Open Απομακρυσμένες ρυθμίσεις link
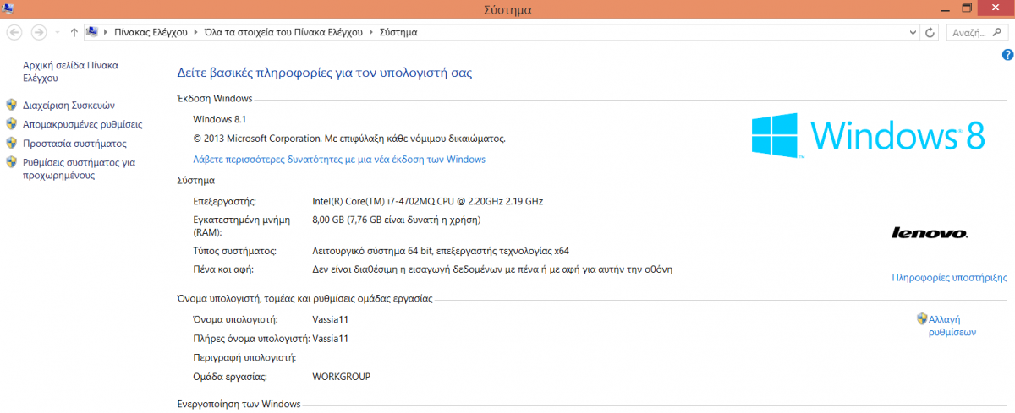Screen dimensions: 1015x413 [83, 124]
